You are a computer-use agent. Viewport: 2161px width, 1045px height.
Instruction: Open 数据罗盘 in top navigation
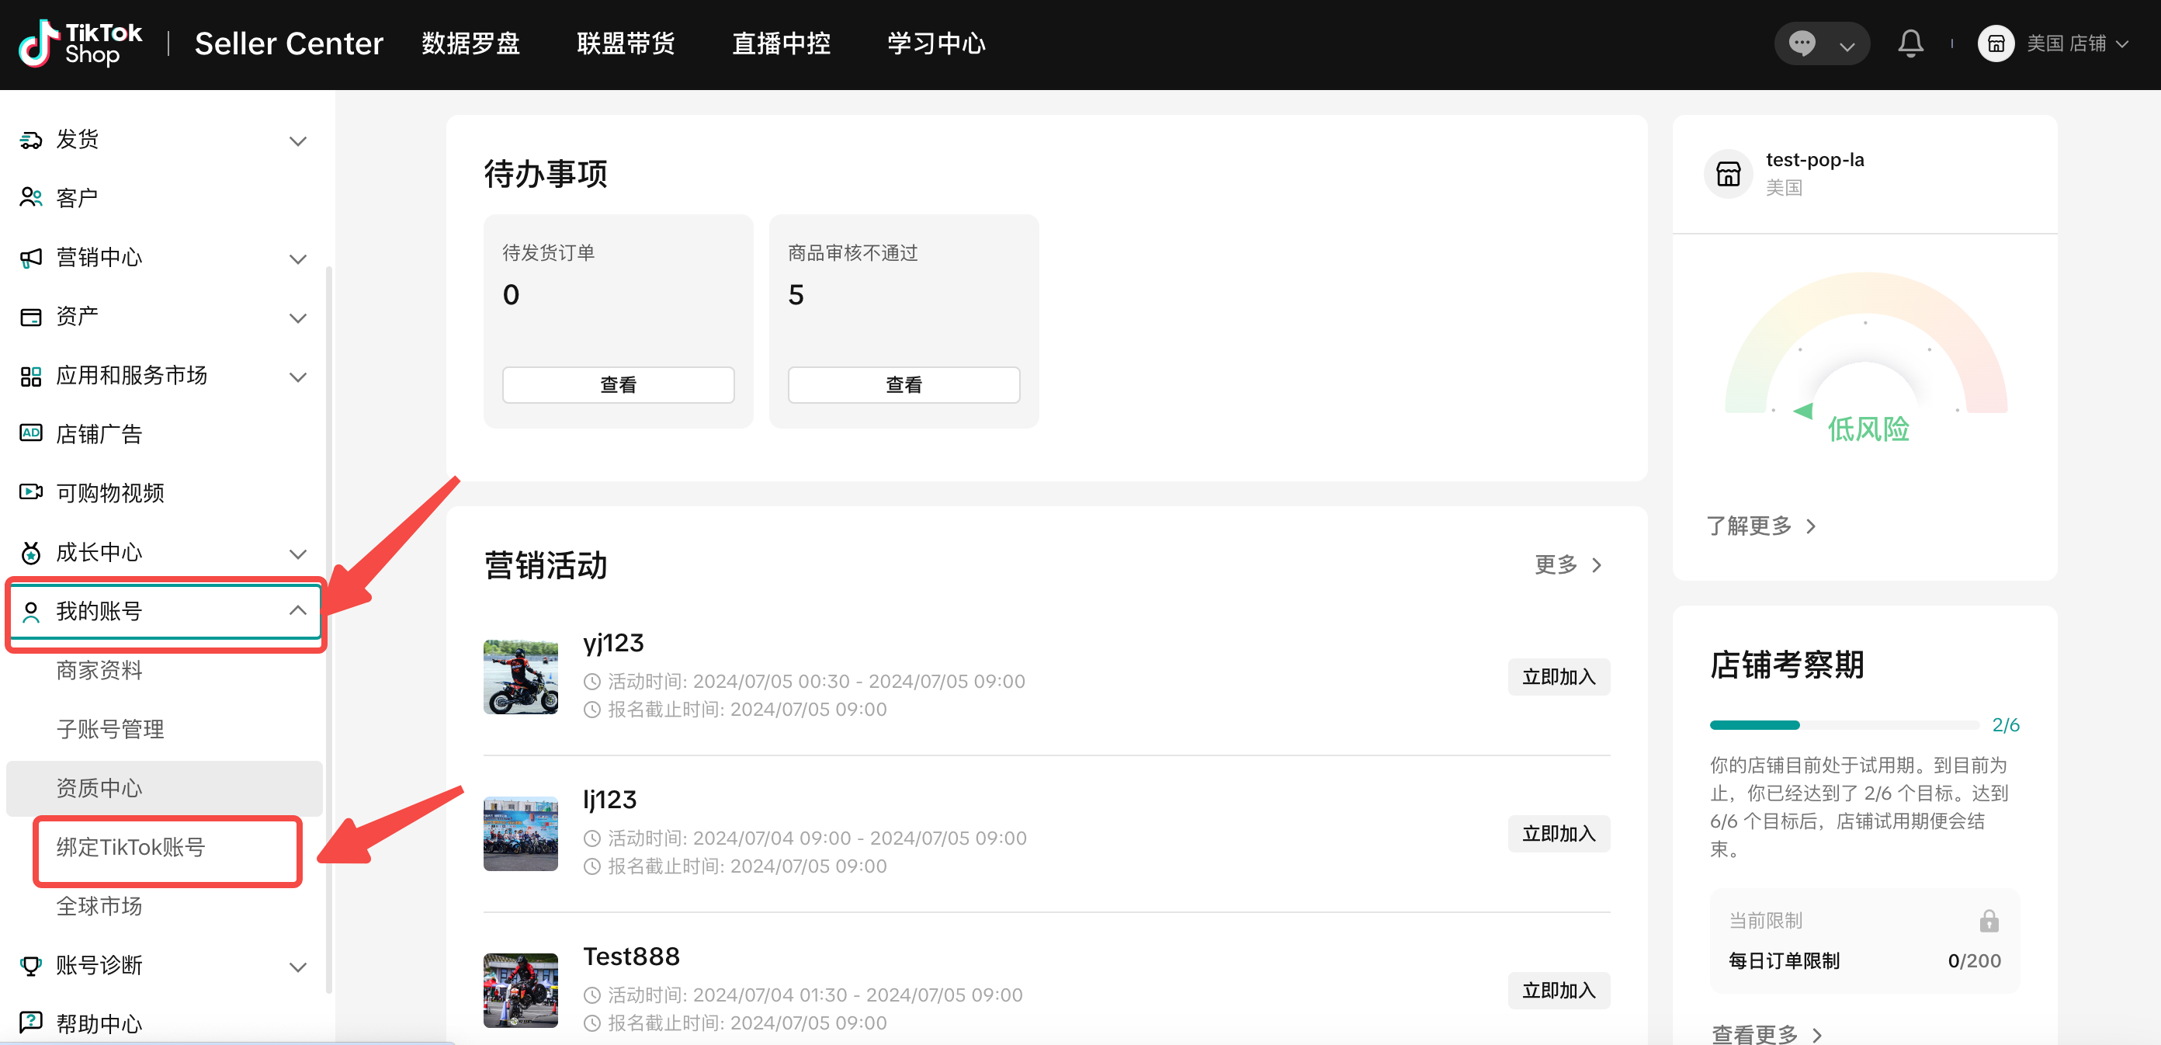[x=470, y=43]
